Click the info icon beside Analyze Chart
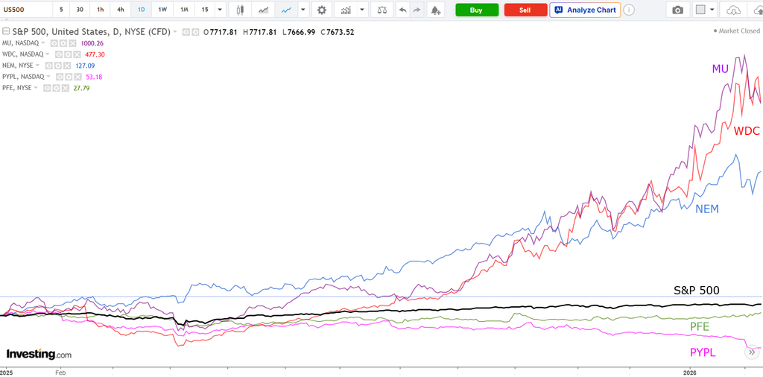 629,10
